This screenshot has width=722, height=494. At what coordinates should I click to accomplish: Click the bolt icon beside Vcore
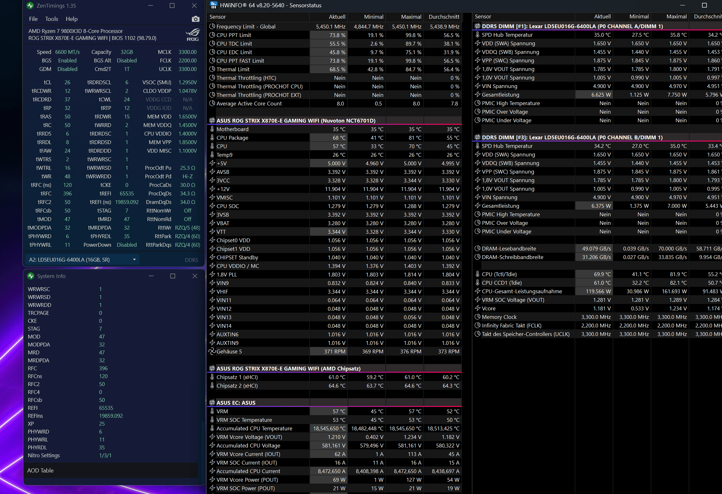click(x=478, y=308)
